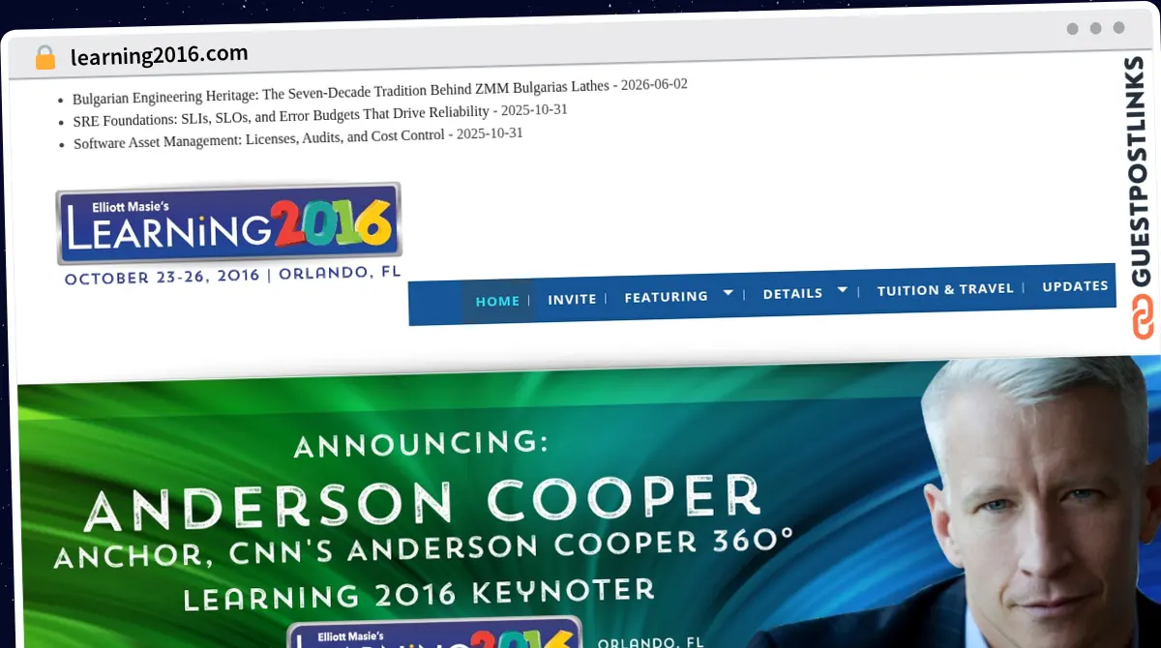Viewport: 1161px width, 648px height.
Task: Click the last gray window dot
Action: click(x=1118, y=28)
